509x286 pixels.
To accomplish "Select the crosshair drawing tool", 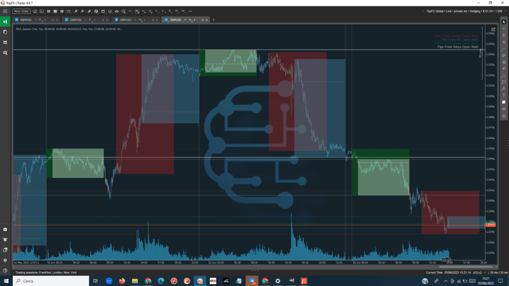I will click(504, 28).
